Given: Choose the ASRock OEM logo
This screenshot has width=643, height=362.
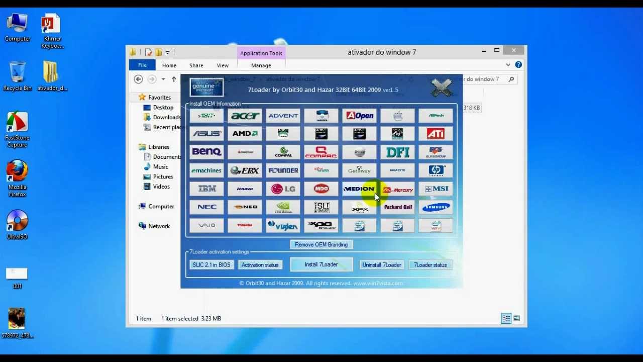Looking at the screenshot, I should (436, 116).
